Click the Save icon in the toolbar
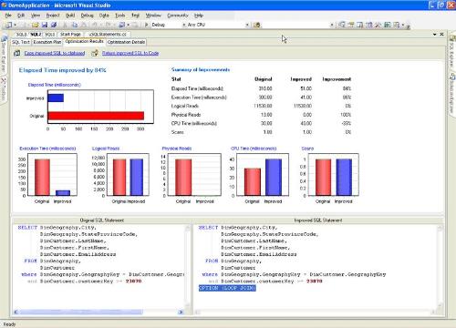 [x=45, y=25]
